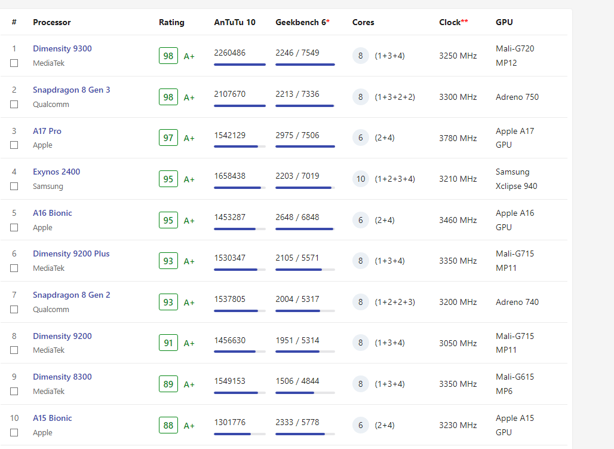Screen dimensions: 614x449
Task: Click the 98 rating badge for Dimensity 9300
Action: (x=168, y=56)
